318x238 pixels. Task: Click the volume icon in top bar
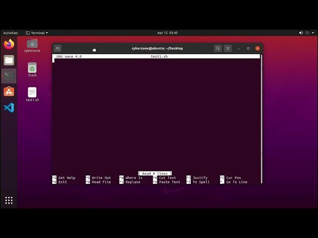point(301,33)
